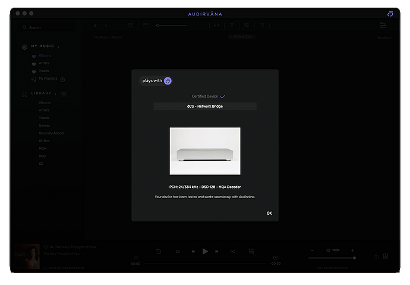
Task: Open the Added Date sort dropdown
Action: pos(242,37)
